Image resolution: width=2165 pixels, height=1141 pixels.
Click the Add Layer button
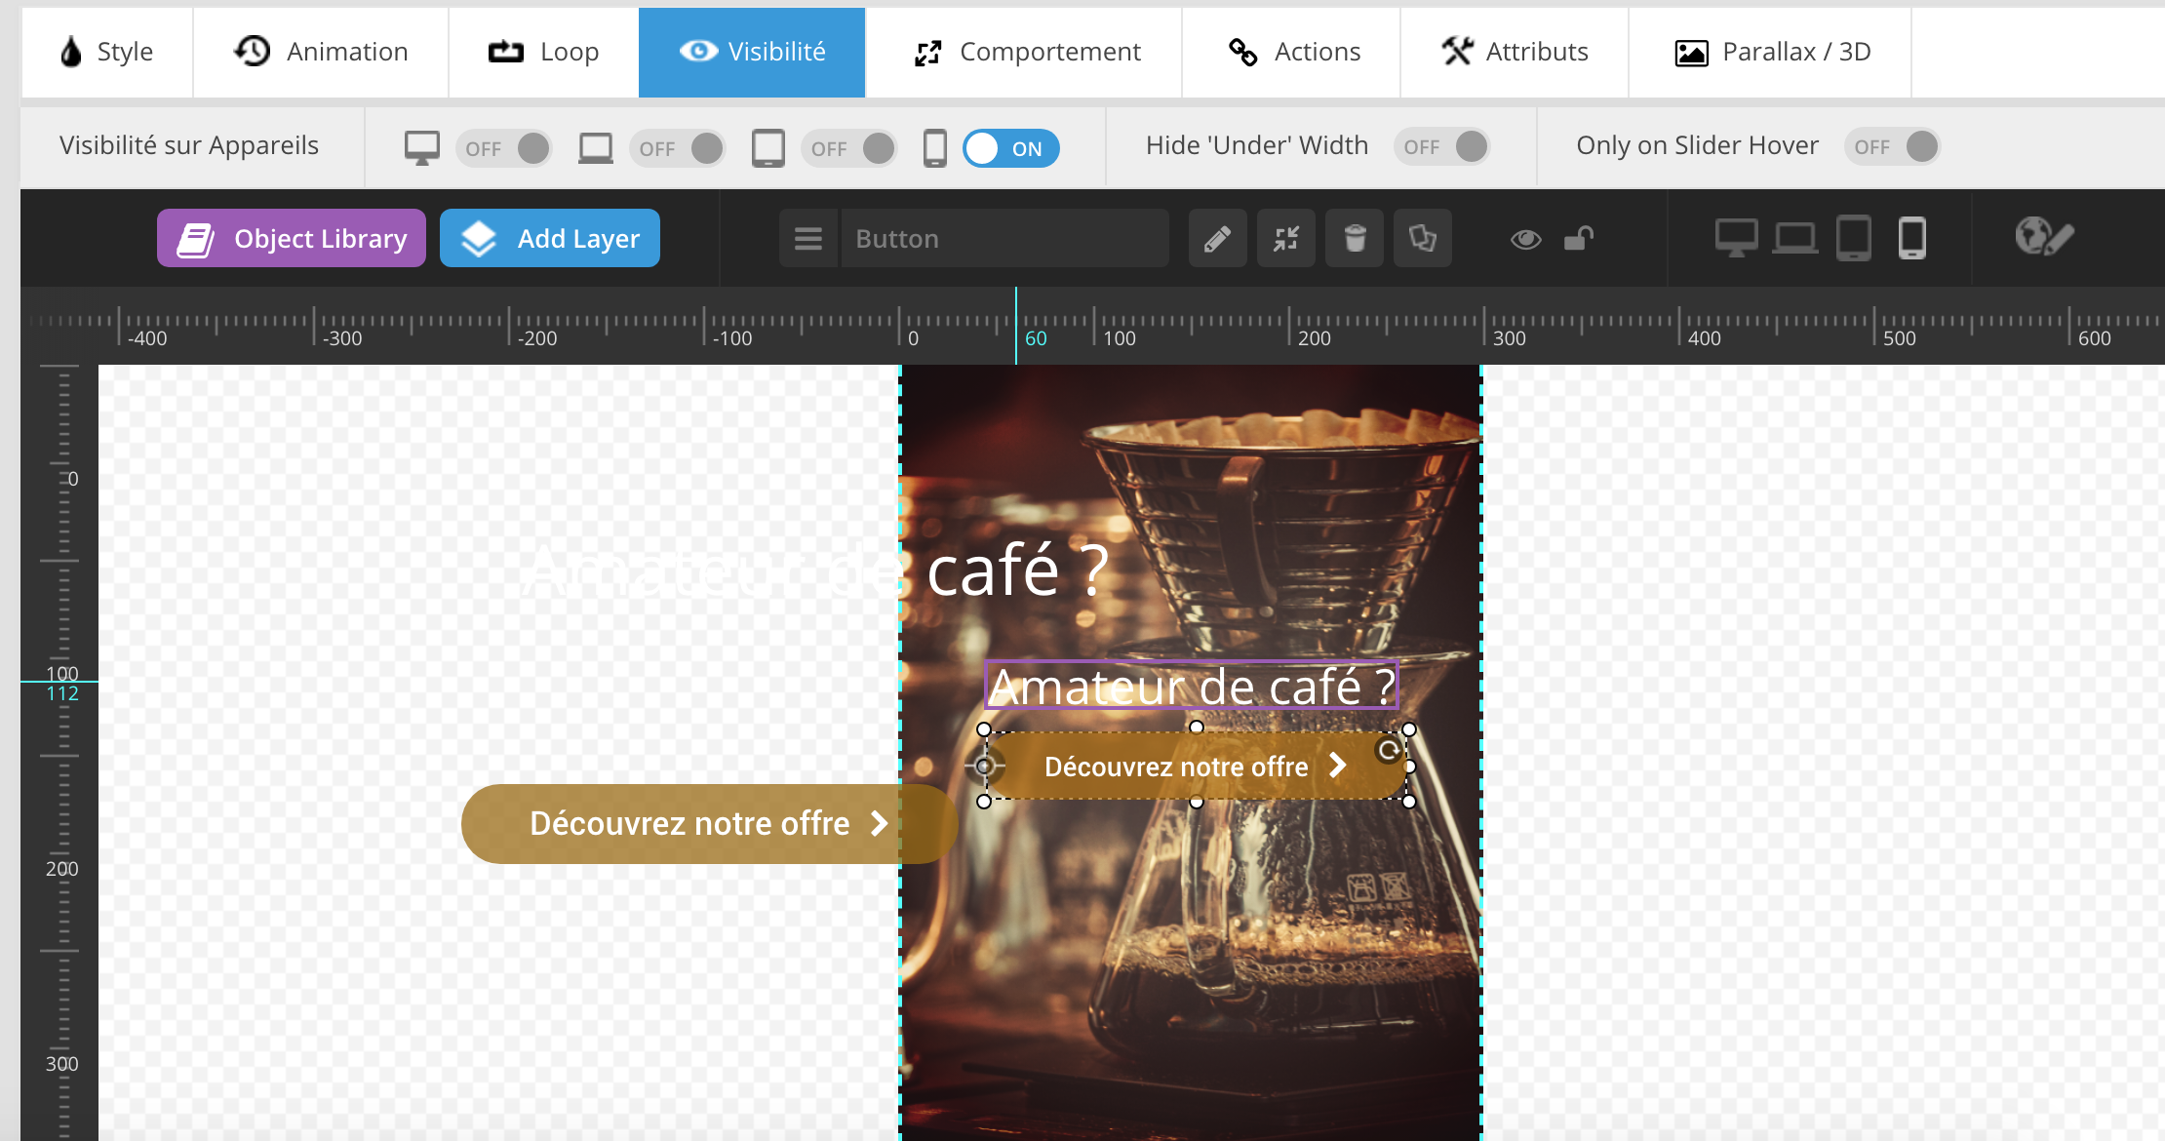pyautogui.click(x=550, y=238)
